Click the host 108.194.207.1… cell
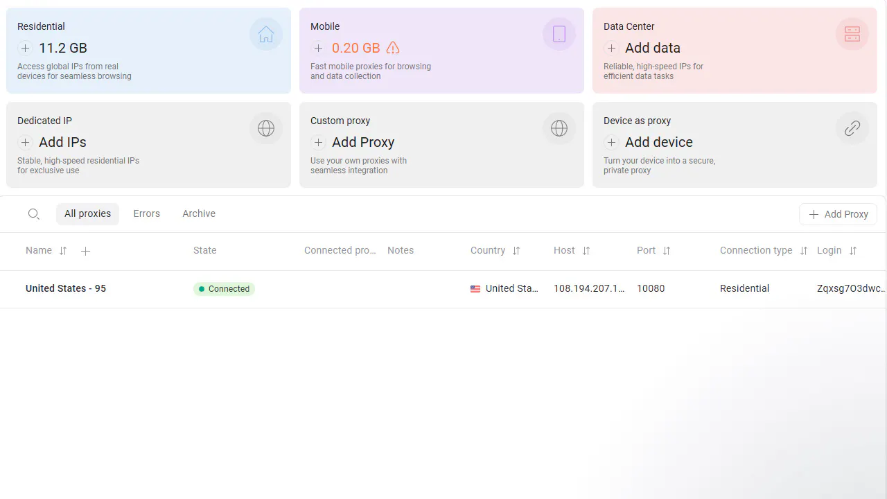Screen dimensions: 887x499 [x=589, y=288]
